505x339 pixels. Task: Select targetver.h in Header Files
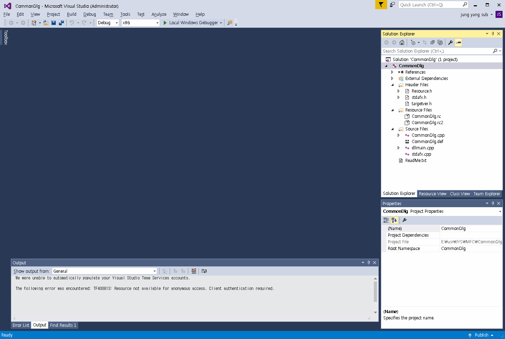(x=422, y=104)
